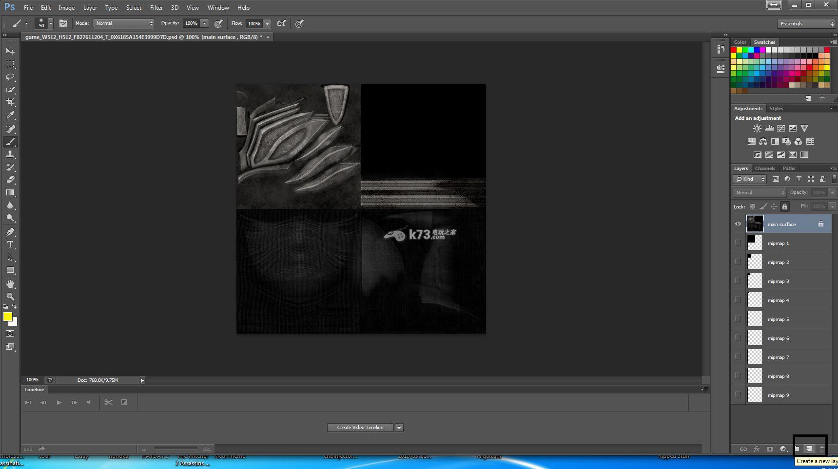Show the mipmap 3 layer
The width and height of the screenshot is (838, 469).
click(x=738, y=281)
